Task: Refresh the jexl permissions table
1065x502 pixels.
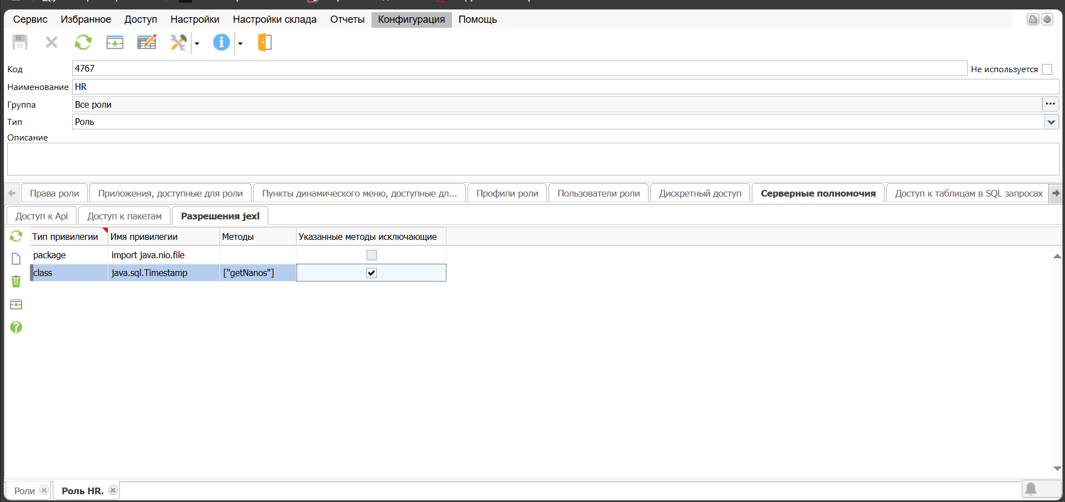Action: [x=16, y=237]
